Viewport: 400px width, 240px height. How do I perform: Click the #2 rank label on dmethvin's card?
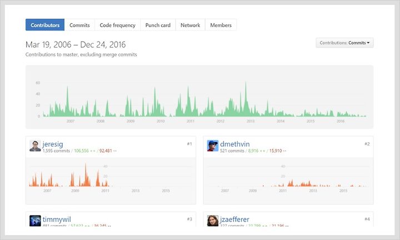tap(367, 144)
